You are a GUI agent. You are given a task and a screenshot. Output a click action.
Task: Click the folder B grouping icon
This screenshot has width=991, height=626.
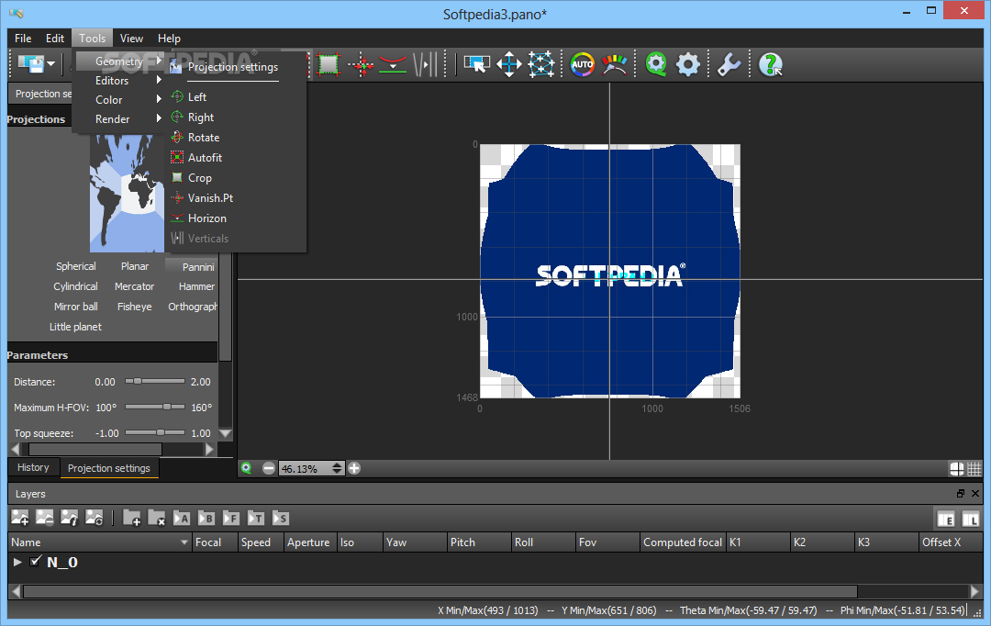(206, 518)
